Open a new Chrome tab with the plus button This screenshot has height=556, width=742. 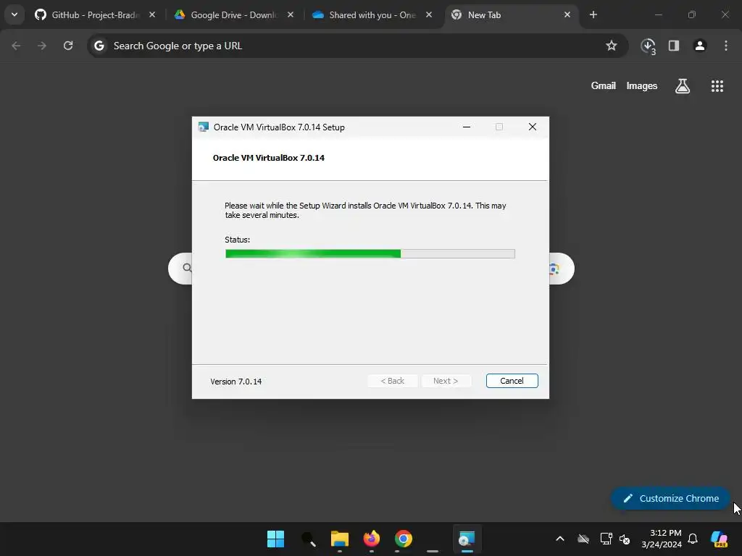coord(593,14)
